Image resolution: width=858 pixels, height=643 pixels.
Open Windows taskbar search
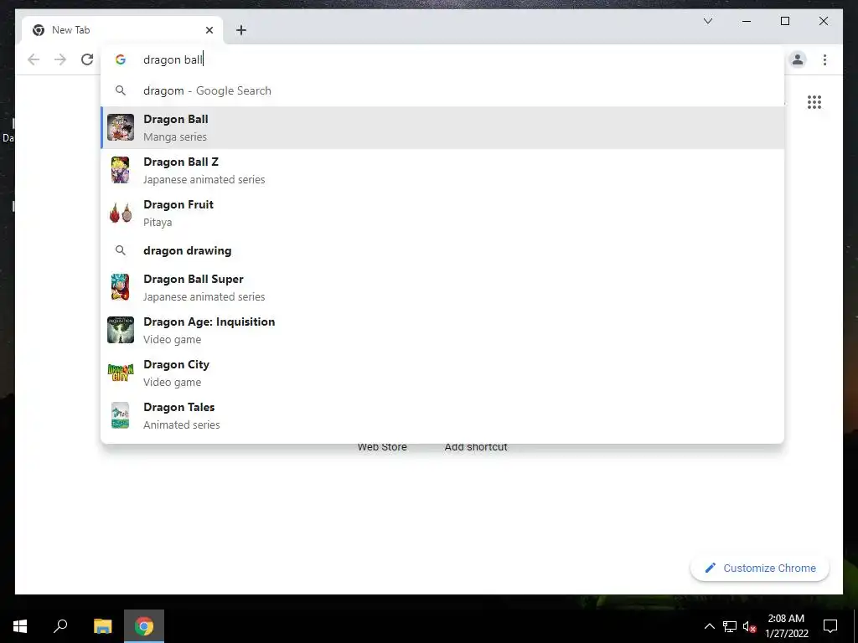(60, 626)
